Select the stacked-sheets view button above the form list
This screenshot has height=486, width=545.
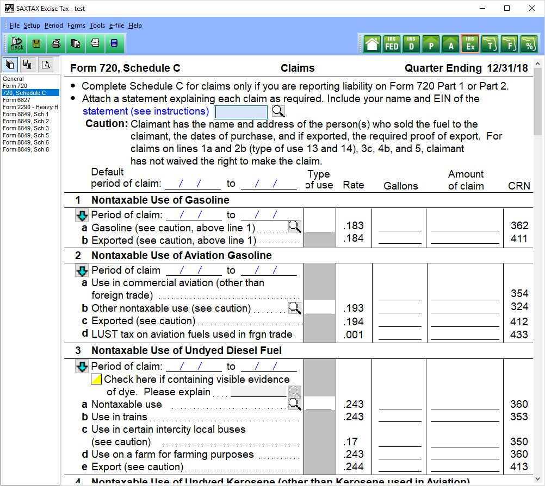10,65
